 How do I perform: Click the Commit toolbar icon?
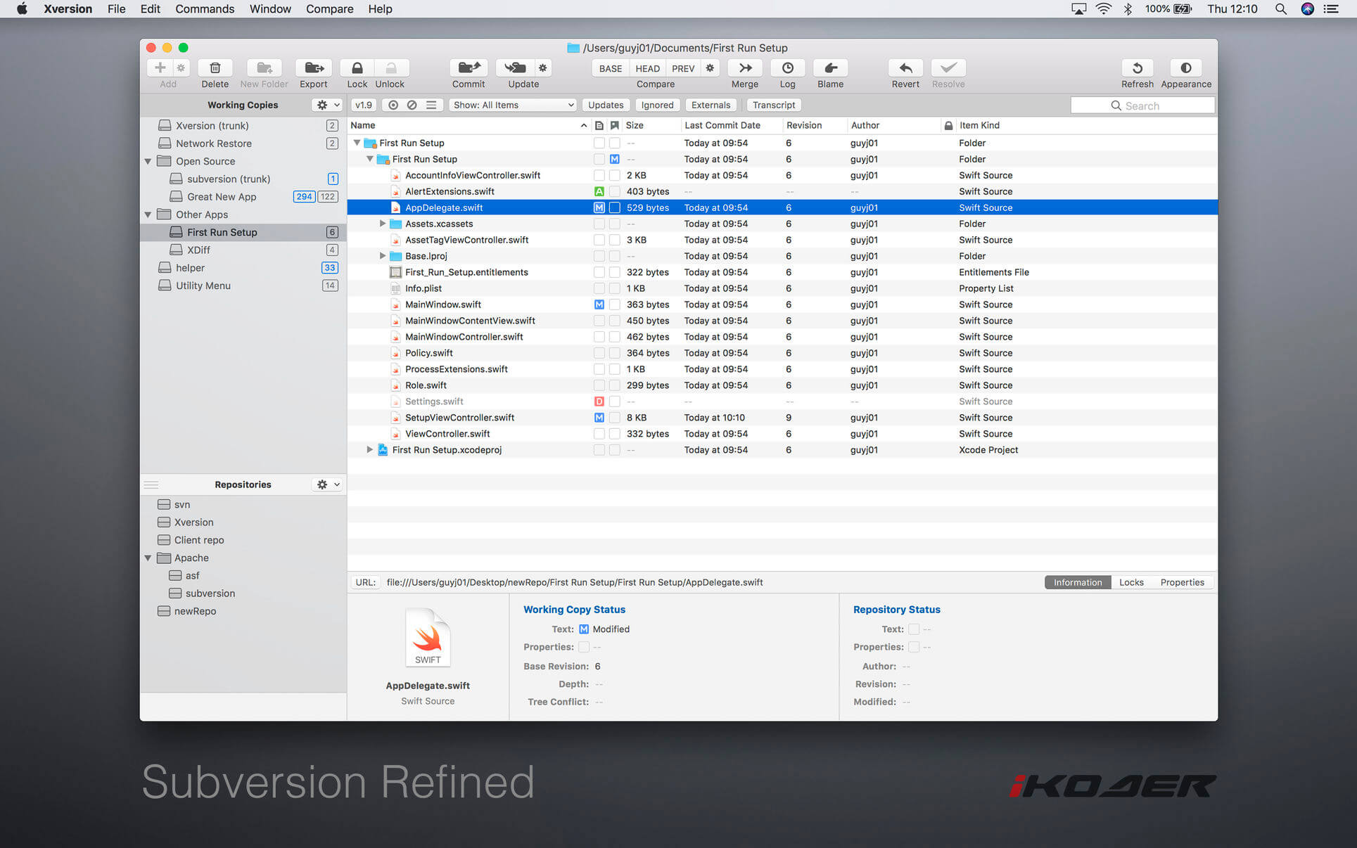[x=469, y=68]
